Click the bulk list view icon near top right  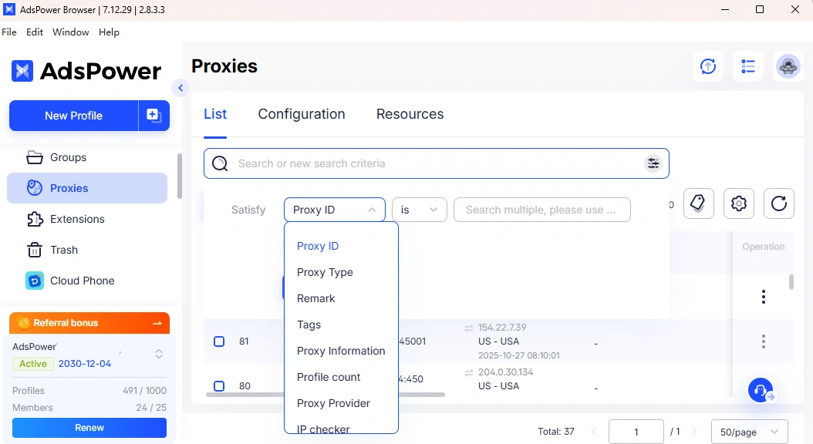coord(747,66)
